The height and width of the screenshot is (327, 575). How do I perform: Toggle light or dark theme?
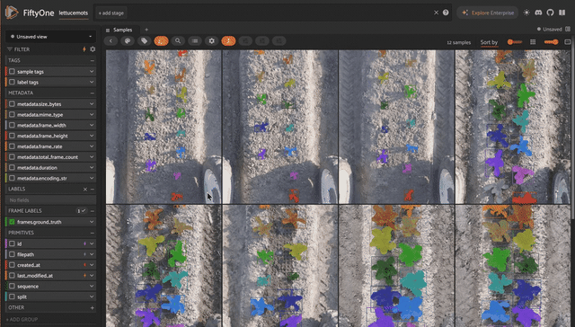pyautogui.click(x=526, y=13)
